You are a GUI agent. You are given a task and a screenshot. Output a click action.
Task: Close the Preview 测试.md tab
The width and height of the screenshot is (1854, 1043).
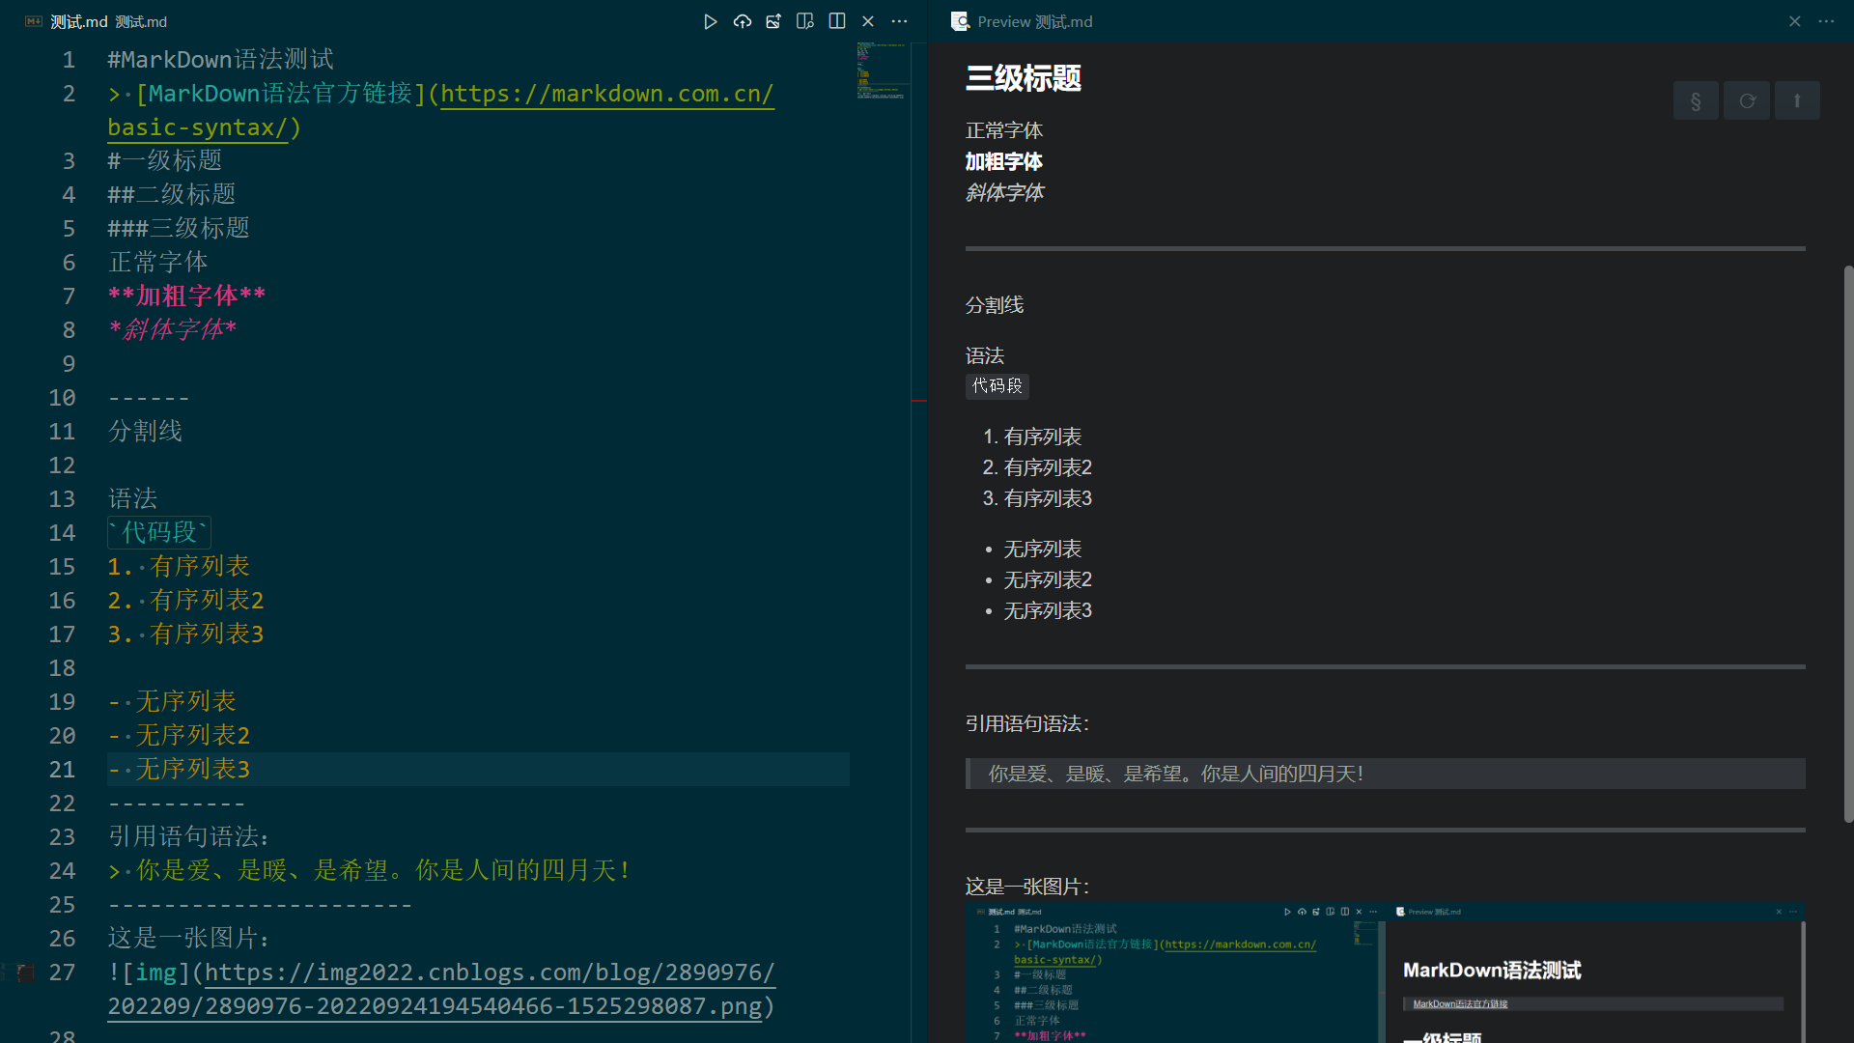[1794, 21]
